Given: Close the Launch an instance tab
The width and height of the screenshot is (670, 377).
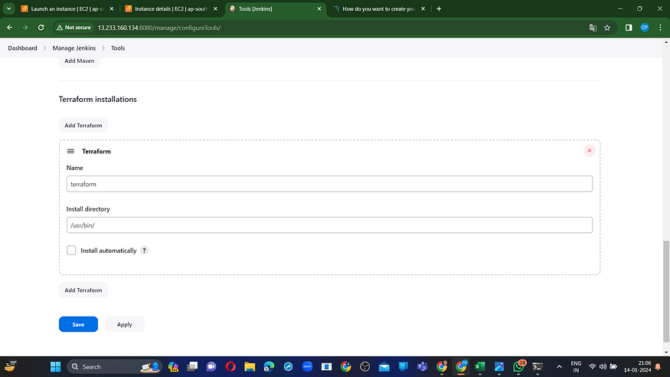Looking at the screenshot, I should (112, 8).
